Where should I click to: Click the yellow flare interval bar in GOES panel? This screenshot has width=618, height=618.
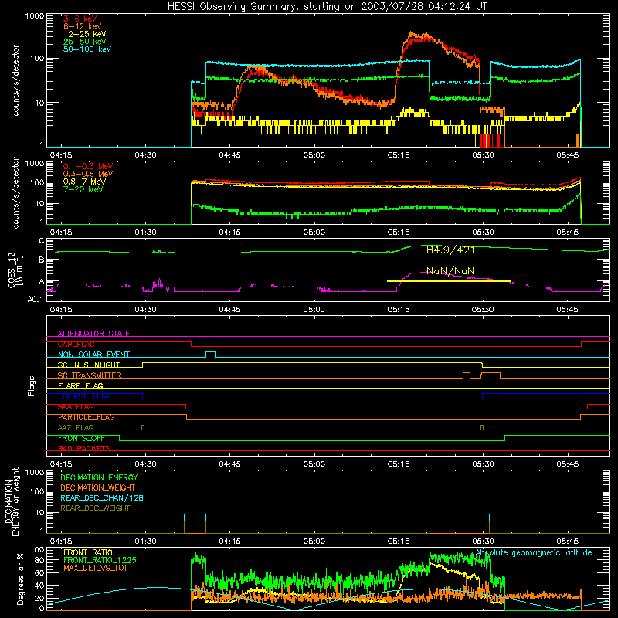pos(449,281)
